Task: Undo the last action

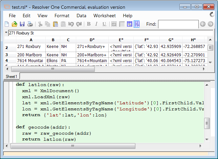Action: 71,24
